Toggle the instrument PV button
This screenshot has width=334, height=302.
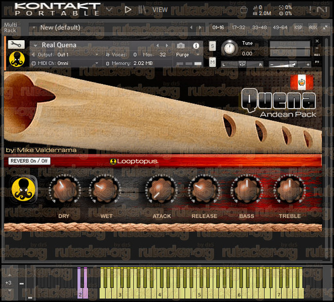(x=317, y=62)
